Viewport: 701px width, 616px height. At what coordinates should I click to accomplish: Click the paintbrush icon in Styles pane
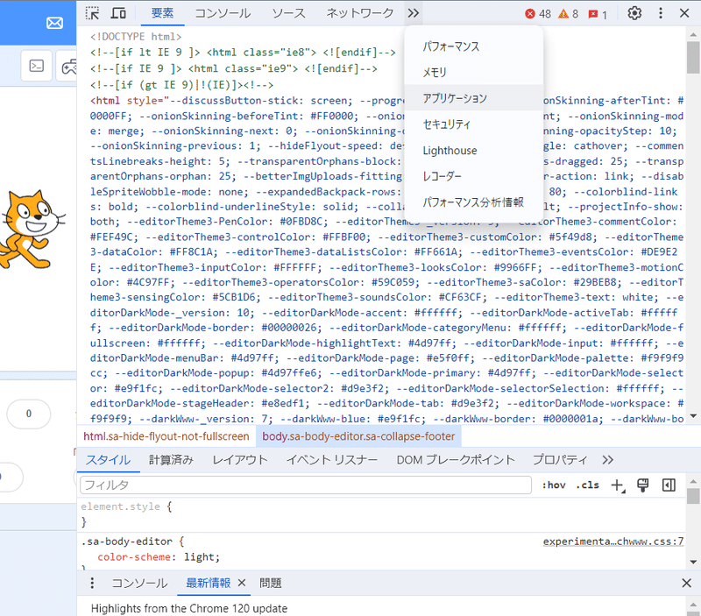(642, 485)
